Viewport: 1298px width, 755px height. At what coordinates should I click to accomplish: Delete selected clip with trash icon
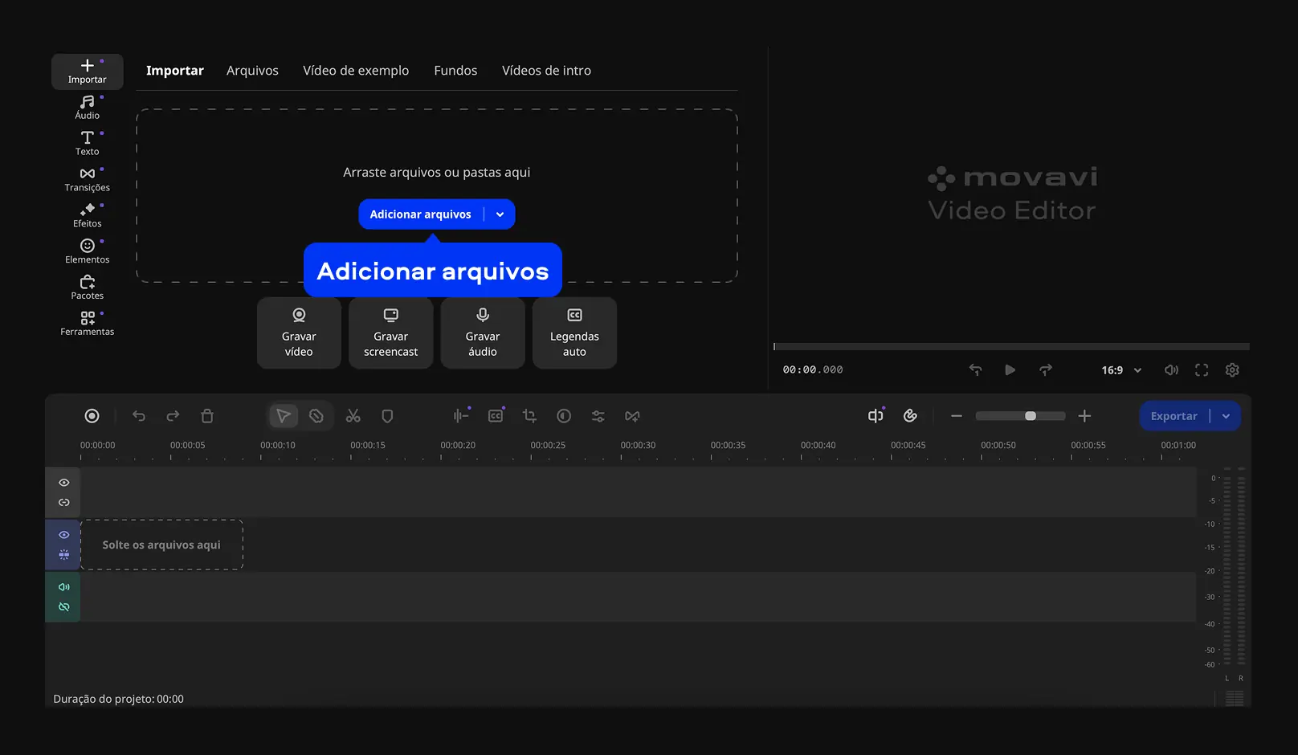tap(207, 416)
